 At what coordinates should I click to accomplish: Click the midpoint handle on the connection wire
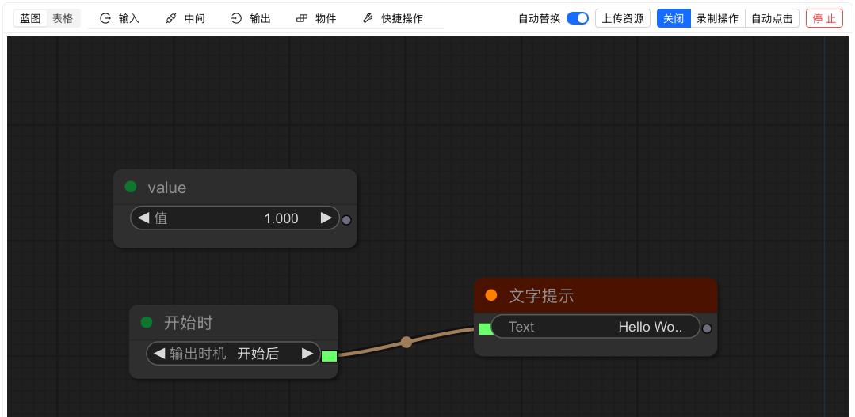pos(407,342)
